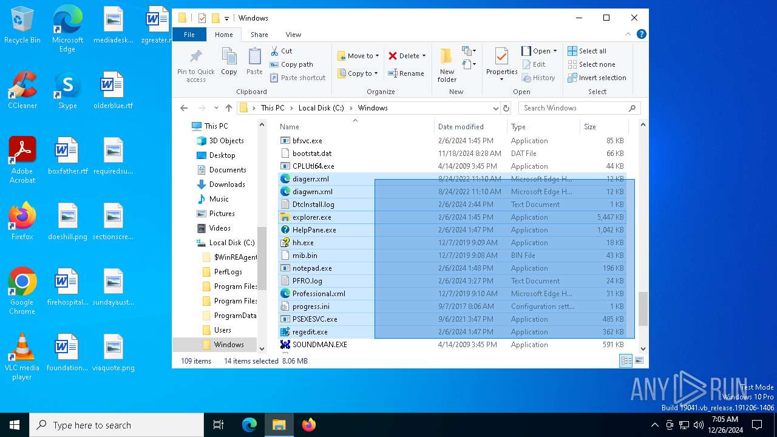Open Properties of selected files
777x437 pixels.
pos(501,65)
